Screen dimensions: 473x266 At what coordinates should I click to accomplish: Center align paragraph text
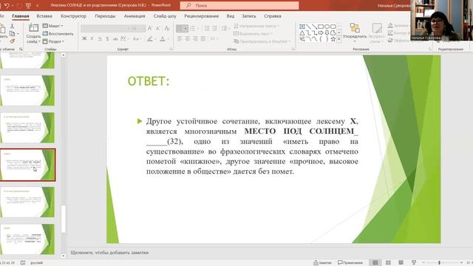click(188, 38)
